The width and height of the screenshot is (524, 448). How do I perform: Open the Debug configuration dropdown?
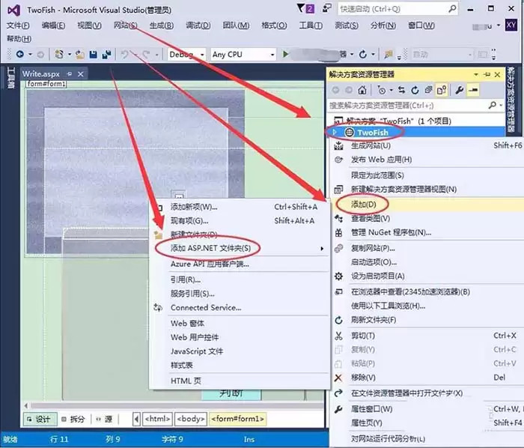tap(202, 55)
